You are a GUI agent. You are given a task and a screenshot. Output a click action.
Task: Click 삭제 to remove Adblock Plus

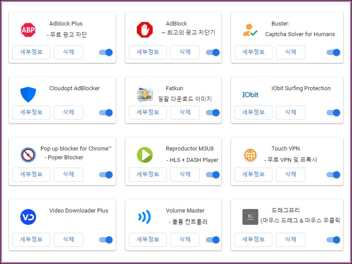click(x=69, y=52)
